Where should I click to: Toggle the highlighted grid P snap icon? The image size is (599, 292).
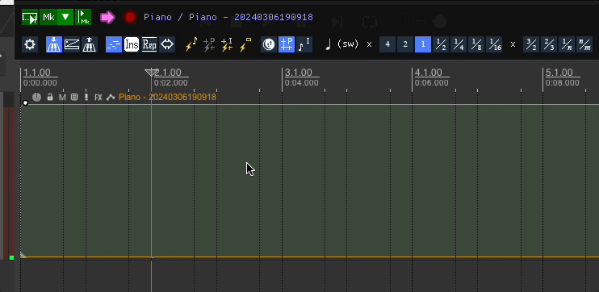[287, 44]
